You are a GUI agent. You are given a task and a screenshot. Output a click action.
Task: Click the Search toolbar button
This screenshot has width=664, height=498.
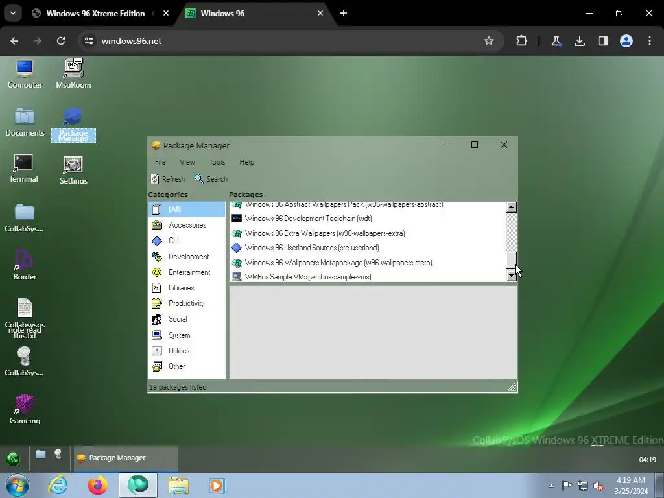211,179
